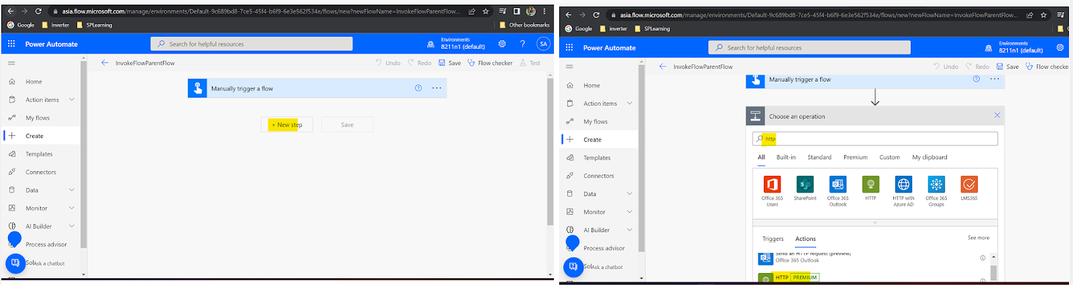The image size is (1073, 285).
Task: Open the trigger's more options ellipsis, right window
Action: [995, 79]
